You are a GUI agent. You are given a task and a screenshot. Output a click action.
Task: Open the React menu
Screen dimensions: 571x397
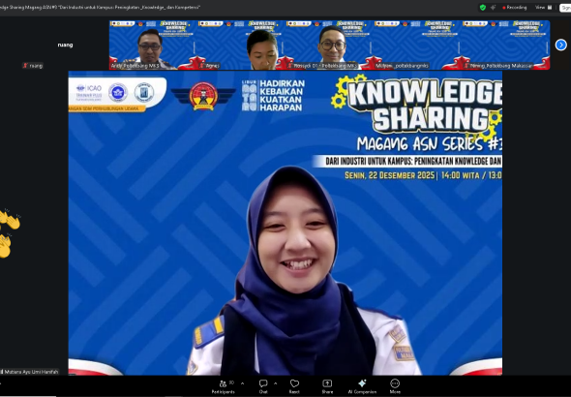coord(294,386)
